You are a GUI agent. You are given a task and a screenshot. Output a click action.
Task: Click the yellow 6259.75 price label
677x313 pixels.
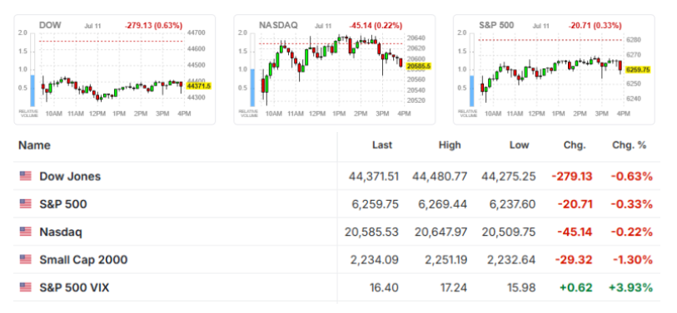pyautogui.click(x=638, y=70)
